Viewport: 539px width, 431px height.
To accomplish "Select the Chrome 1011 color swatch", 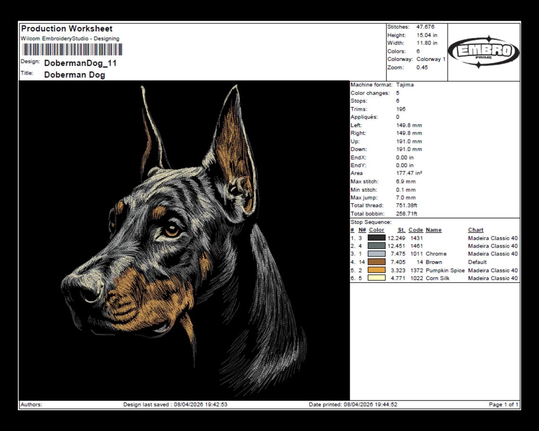I will [x=376, y=254].
